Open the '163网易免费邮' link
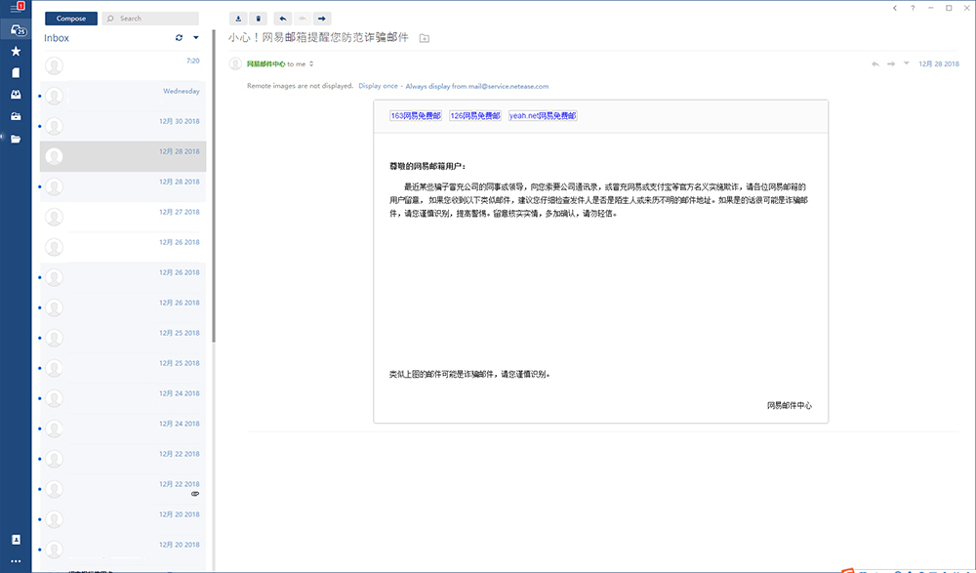 416,115
